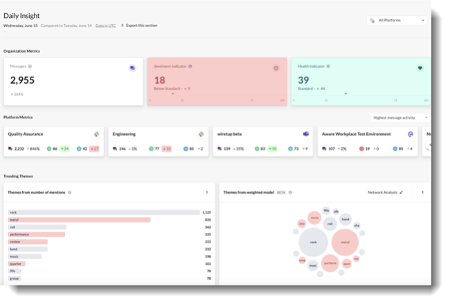
Task: Open the All Platforms dropdown
Action: click(x=397, y=21)
